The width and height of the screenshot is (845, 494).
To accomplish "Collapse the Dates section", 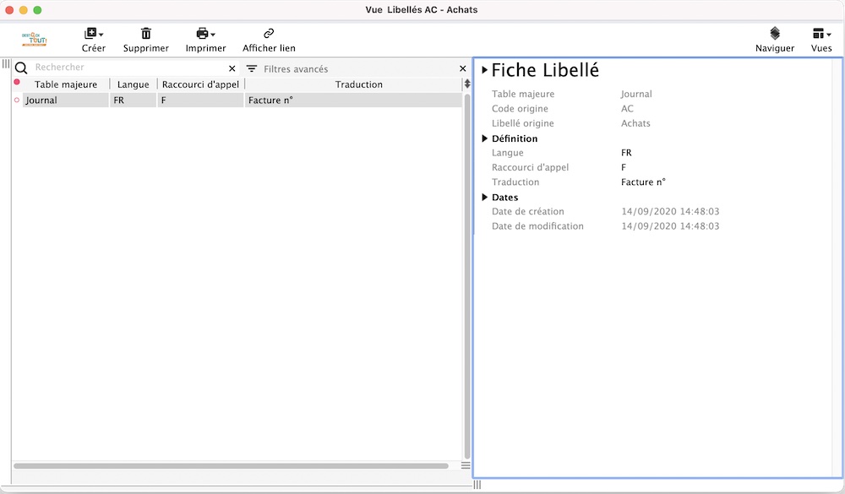I will [484, 197].
